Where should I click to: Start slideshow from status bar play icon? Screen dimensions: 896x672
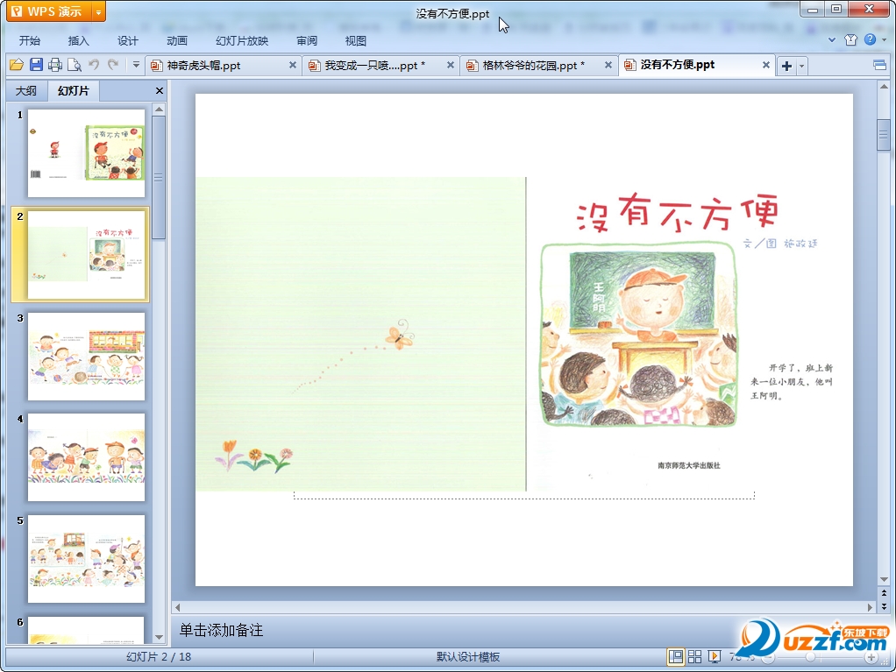tap(715, 656)
